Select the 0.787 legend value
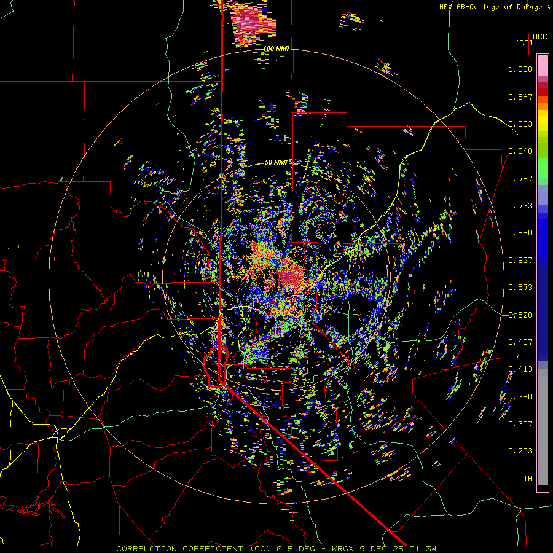The width and height of the screenshot is (553, 553). click(520, 178)
